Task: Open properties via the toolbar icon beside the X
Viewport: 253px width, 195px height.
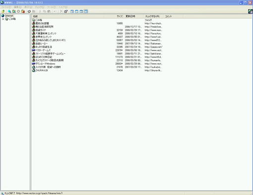Action: pos(66,11)
